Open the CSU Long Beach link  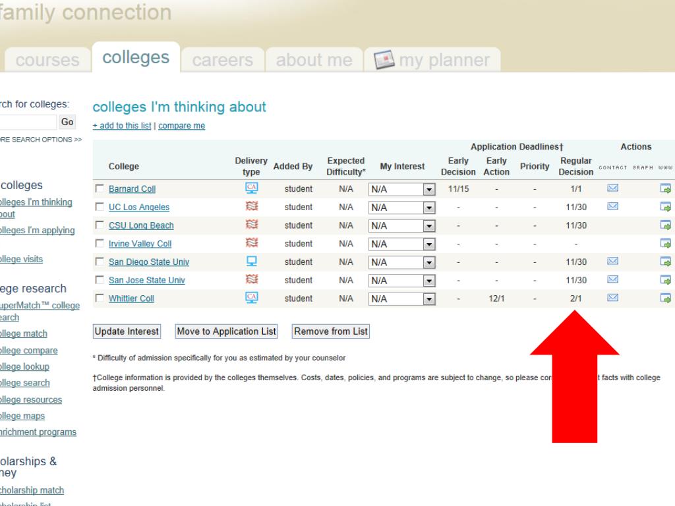coord(141,225)
